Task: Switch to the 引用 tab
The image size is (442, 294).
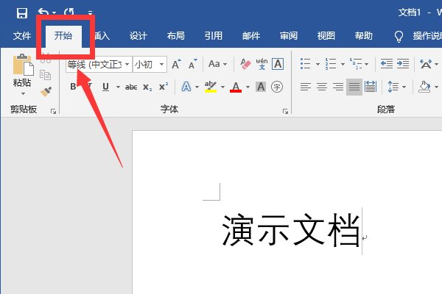Action: [214, 36]
